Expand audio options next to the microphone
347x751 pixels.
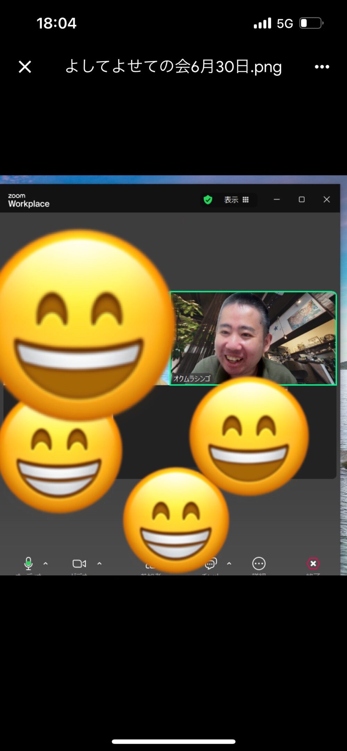coord(45,563)
